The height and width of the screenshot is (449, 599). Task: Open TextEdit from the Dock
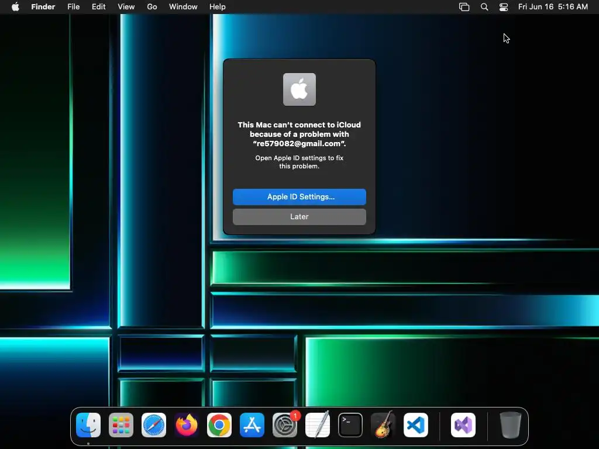[x=318, y=425]
